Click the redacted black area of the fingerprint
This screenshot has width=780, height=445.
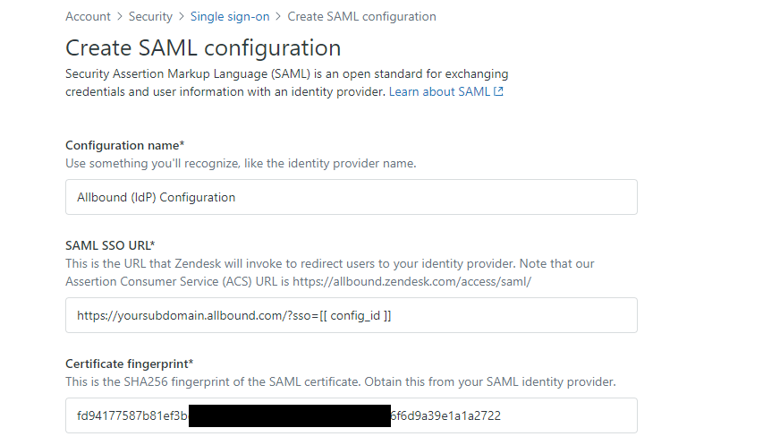coord(290,415)
